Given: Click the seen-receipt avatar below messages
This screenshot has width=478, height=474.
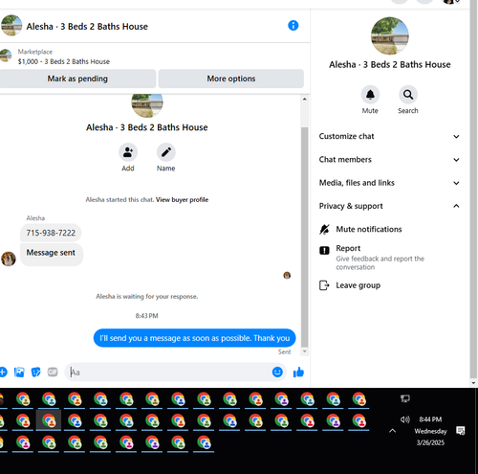Looking at the screenshot, I should (x=287, y=275).
